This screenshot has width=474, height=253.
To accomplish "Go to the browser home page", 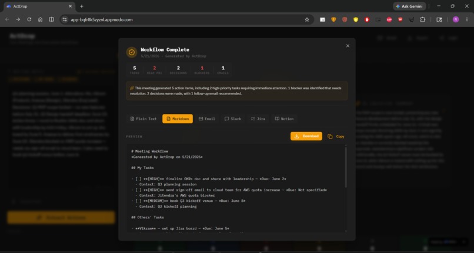I will 40,19.
